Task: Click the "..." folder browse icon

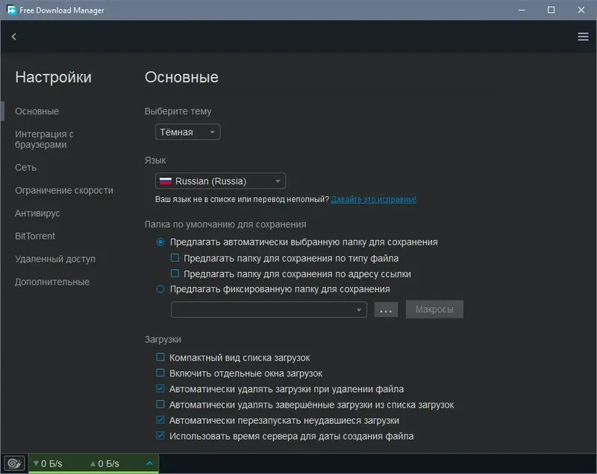Action: coord(386,309)
